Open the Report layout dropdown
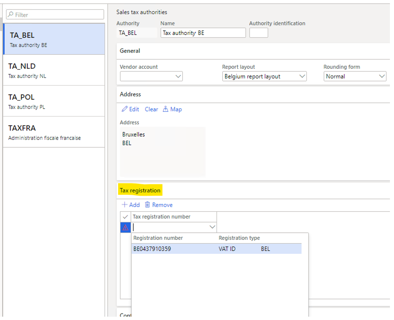This screenshot has height=320, width=394. coord(302,76)
